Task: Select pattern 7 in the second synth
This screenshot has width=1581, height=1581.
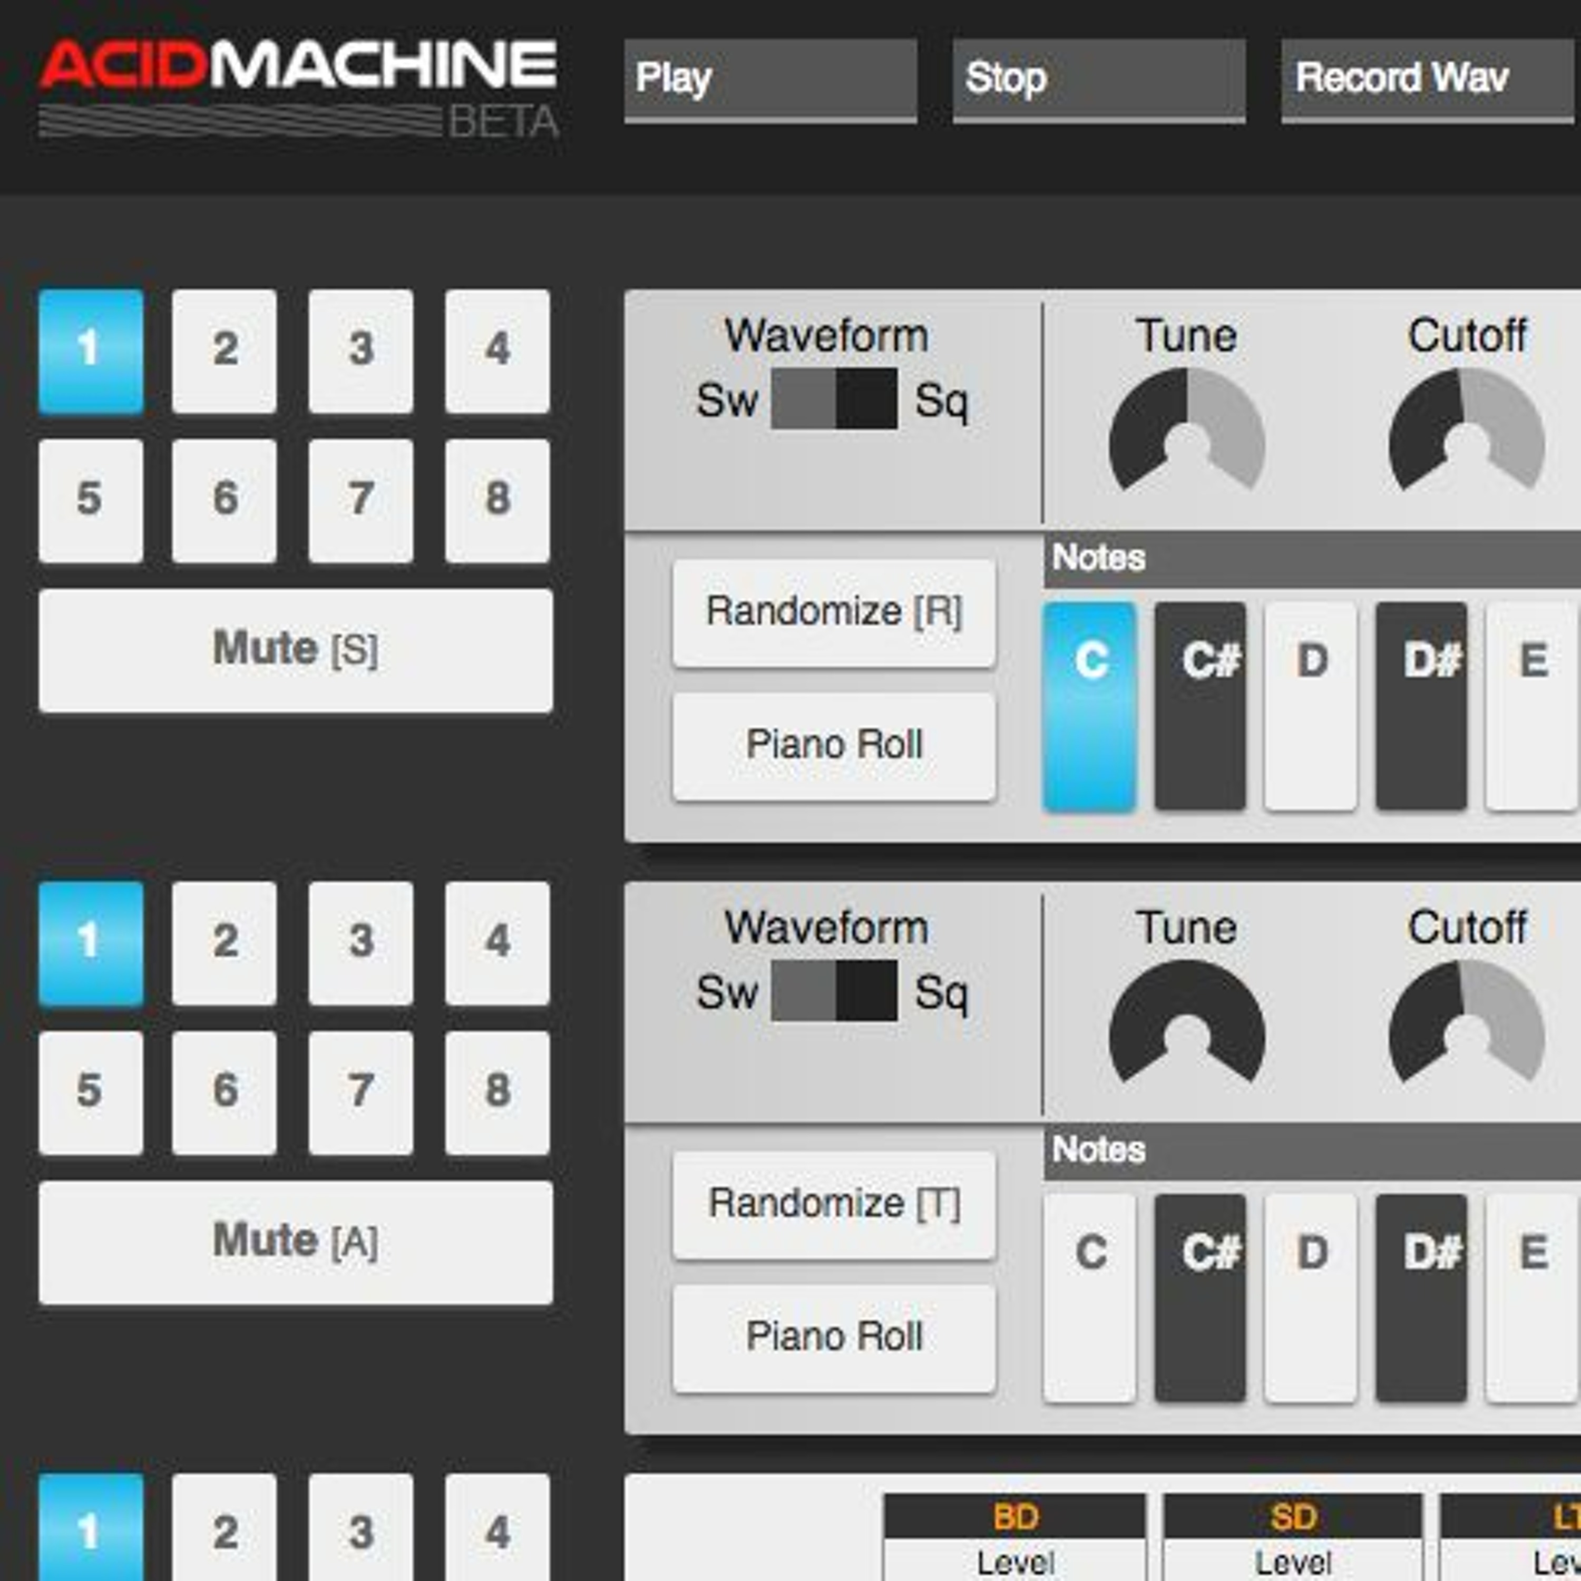Action: [x=361, y=1092]
